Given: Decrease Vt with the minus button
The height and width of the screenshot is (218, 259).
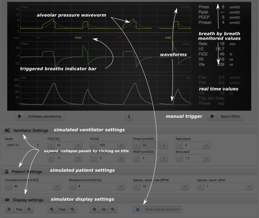Looking at the screenshot, I should point(93,145).
